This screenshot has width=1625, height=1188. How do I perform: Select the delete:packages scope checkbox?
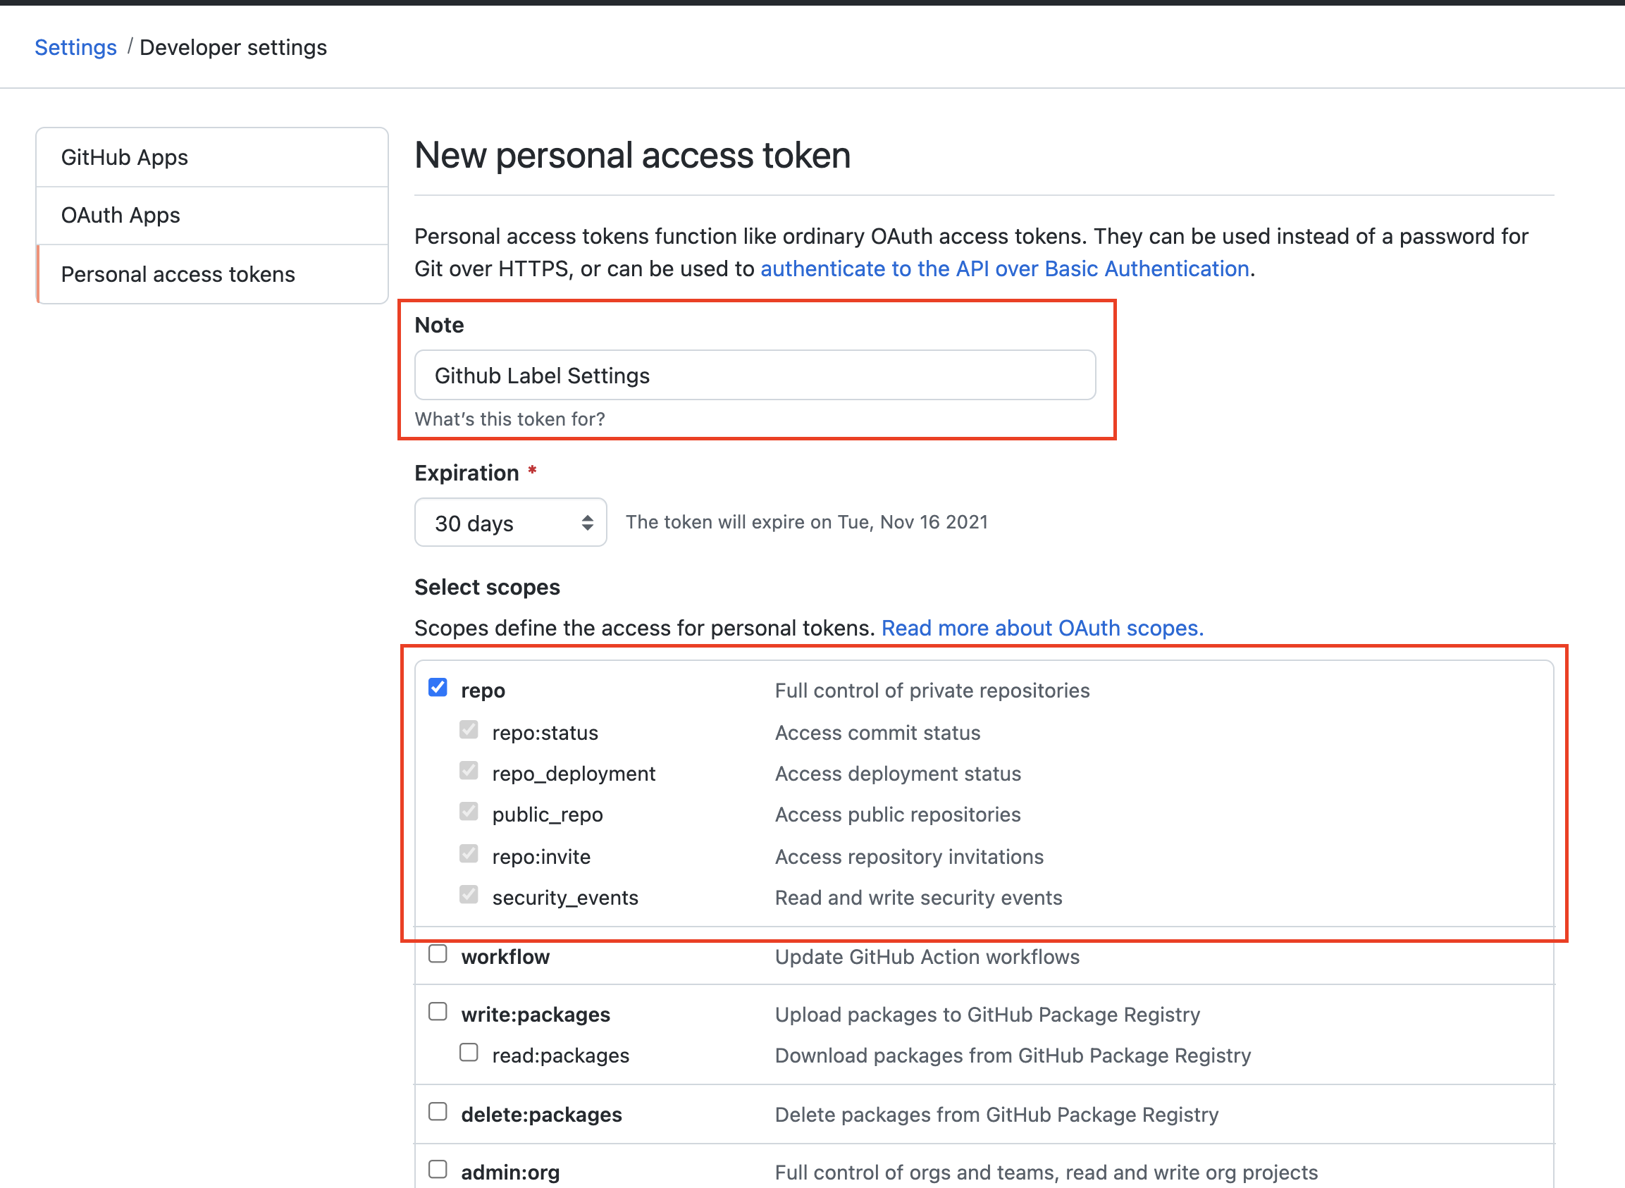[x=438, y=1112]
